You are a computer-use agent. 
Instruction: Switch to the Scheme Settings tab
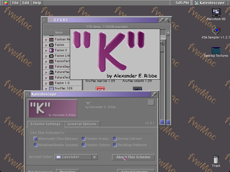[x=45, y=124]
